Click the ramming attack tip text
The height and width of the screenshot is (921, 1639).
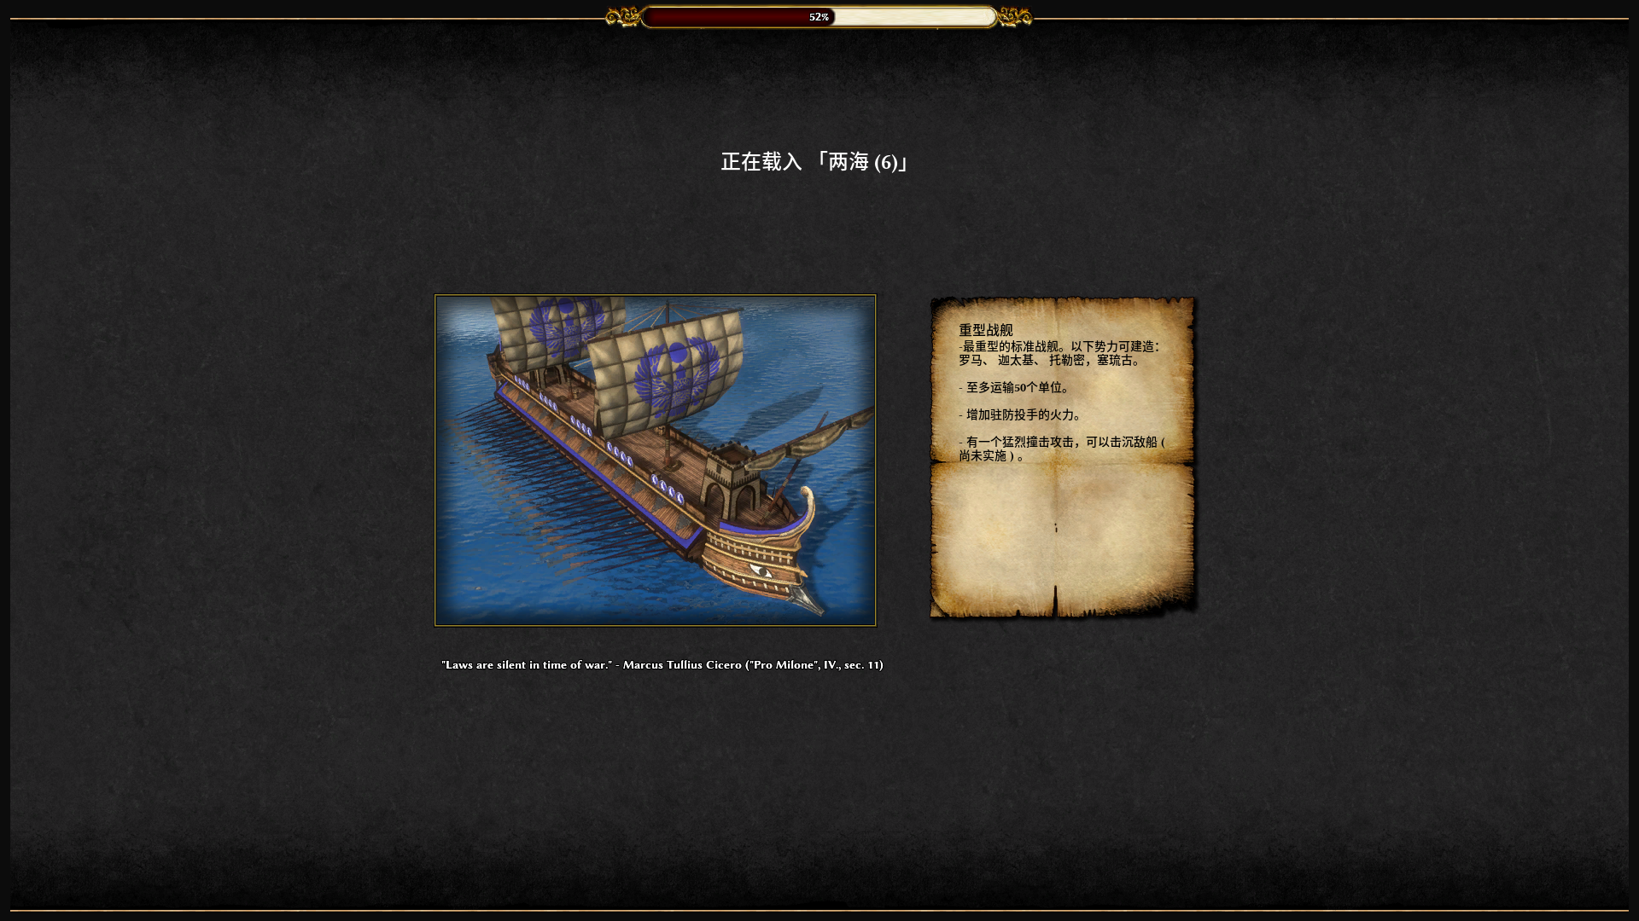pos(1062,449)
